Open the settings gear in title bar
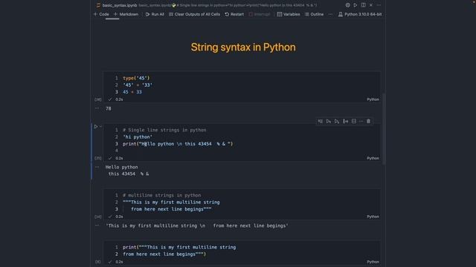The width and height of the screenshot is (476, 267). pos(347,5)
